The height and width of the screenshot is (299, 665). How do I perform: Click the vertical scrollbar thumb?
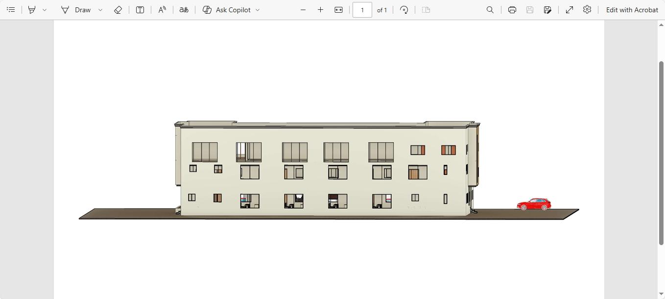pos(661,153)
